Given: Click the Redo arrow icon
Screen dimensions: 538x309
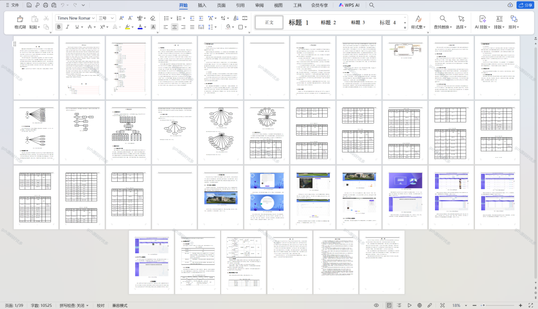Looking at the screenshot, I should (x=75, y=5).
